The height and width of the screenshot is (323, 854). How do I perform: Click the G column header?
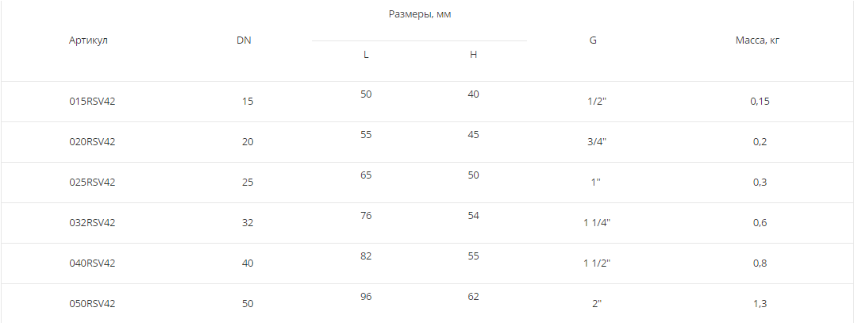(593, 40)
